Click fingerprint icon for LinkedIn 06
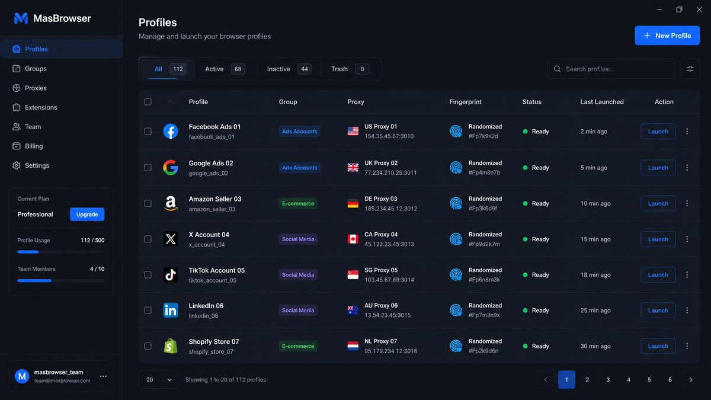 click(456, 310)
